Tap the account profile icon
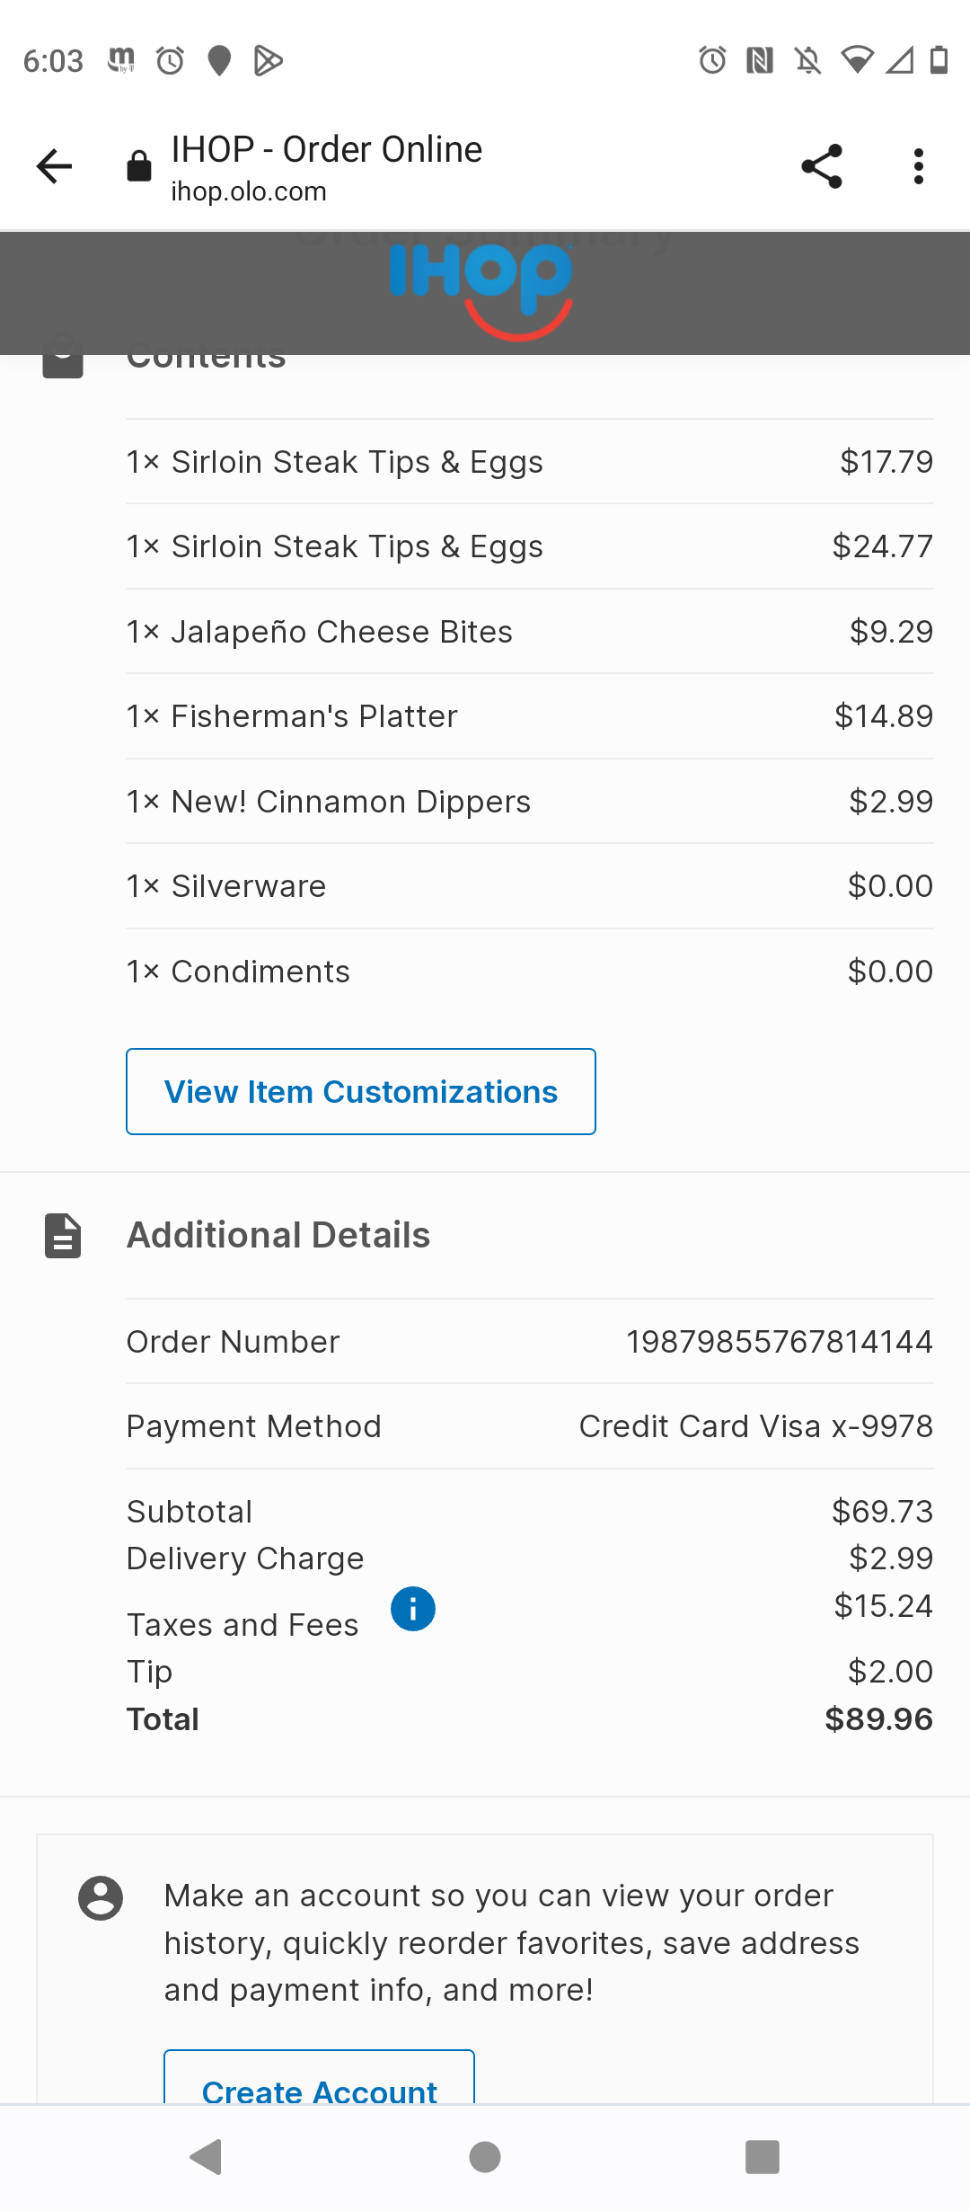Viewport: 970px width, 2211px height. 101,1898
